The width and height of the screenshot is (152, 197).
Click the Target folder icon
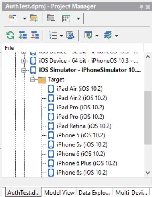click(42, 80)
